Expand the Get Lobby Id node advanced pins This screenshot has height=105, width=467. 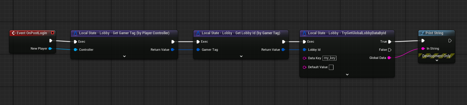click(x=241, y=56)
